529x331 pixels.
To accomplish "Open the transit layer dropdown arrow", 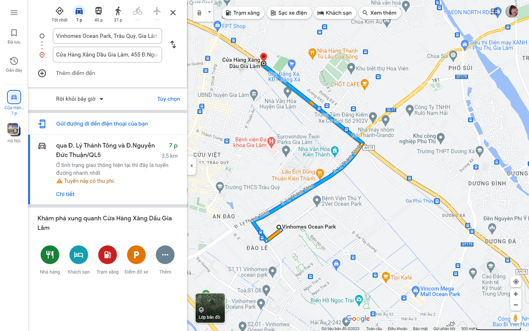I will point(209,12).
